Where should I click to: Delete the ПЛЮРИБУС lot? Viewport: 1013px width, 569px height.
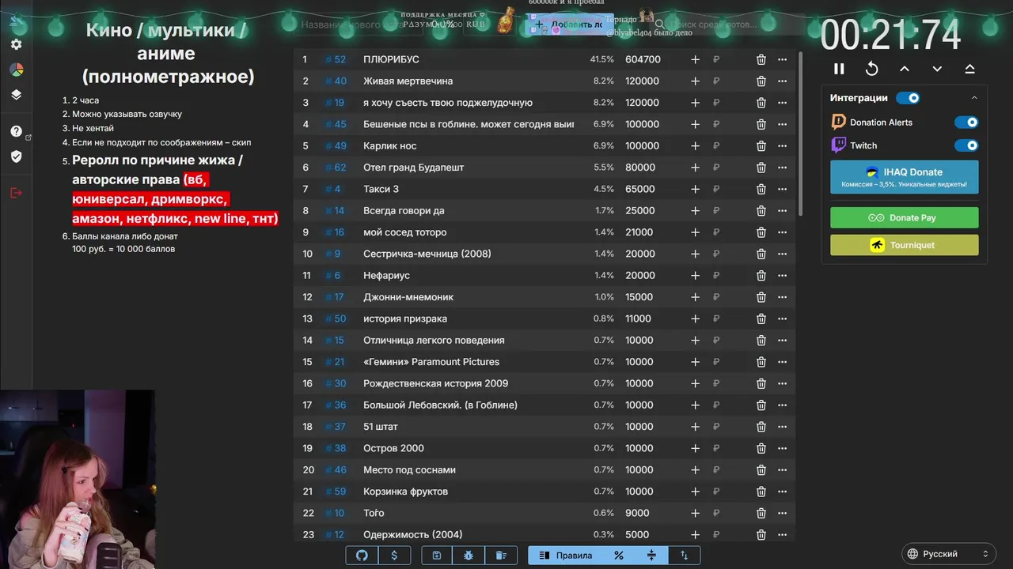(761, 59)
